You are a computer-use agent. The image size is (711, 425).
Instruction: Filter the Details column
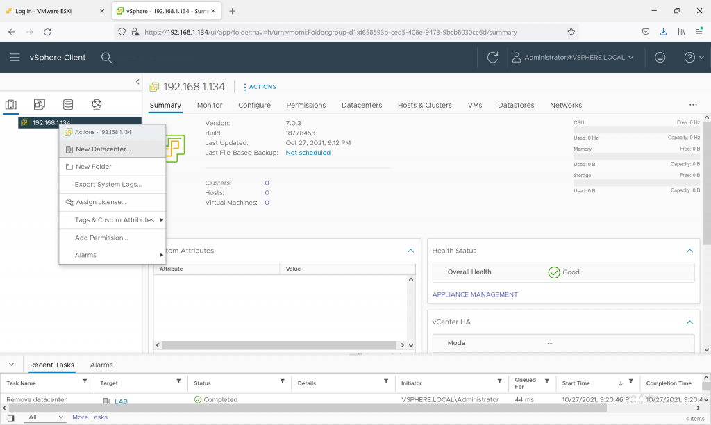click(386, 381)
